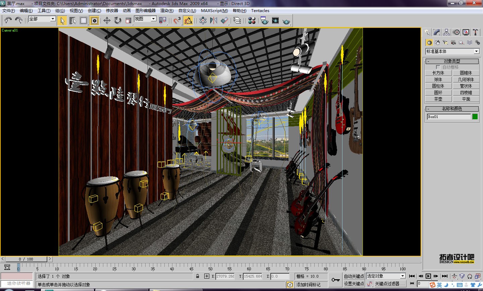The height and width of the screenshot is (291, 483).
Task: Click the 茶壶 teapot button
Action: 438,99
